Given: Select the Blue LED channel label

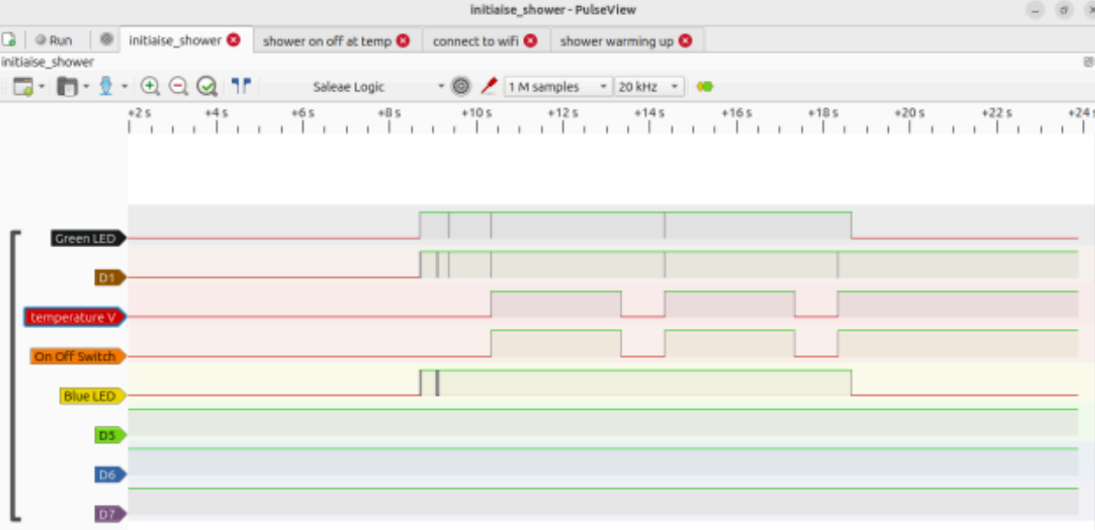Looking at the screenshot, I should pyautogui.click(x=93, y=396).
